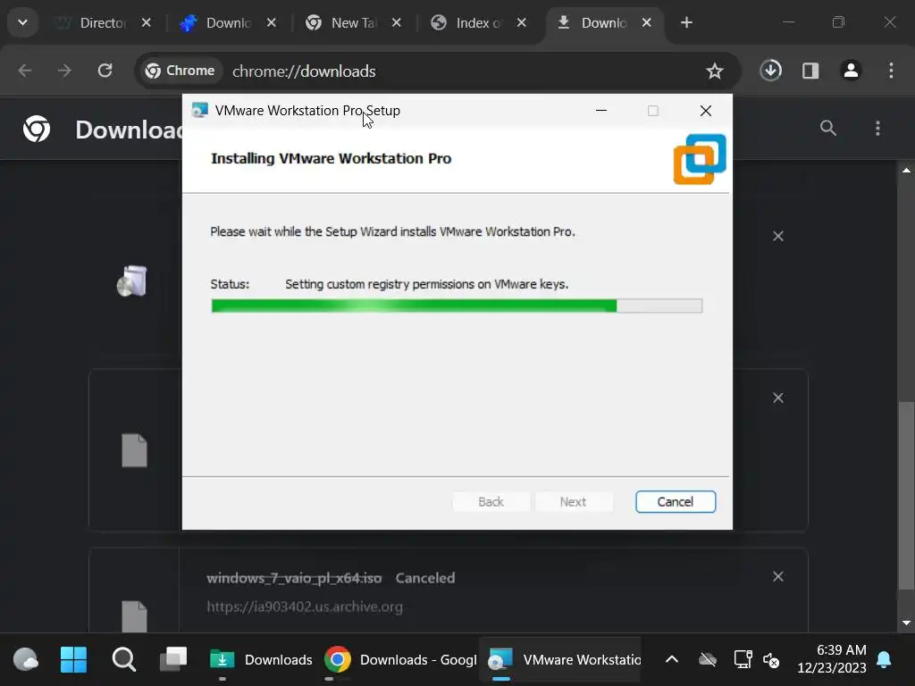Close the New Tab tab
The image size is (915, 686).
[396, 22]
